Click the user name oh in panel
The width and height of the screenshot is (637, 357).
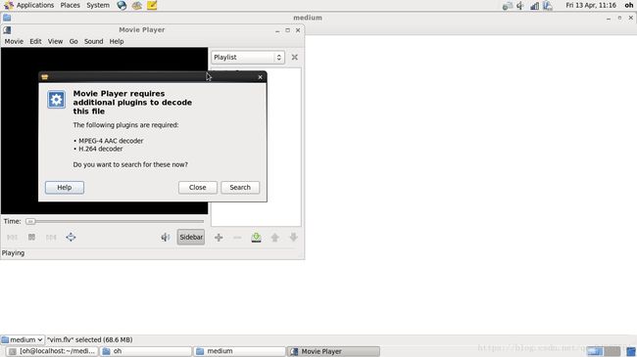(629, 5)
